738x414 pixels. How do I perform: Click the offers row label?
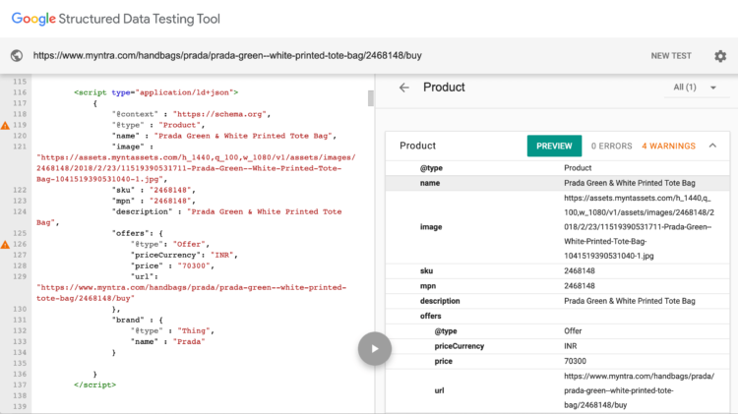pyautogui.click(x=431, y=316)
